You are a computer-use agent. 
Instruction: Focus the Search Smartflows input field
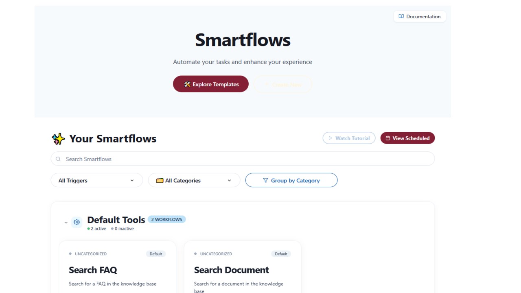point(243,159)
